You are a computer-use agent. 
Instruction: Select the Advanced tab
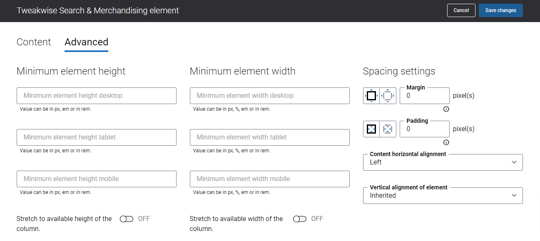pos(86,42)
